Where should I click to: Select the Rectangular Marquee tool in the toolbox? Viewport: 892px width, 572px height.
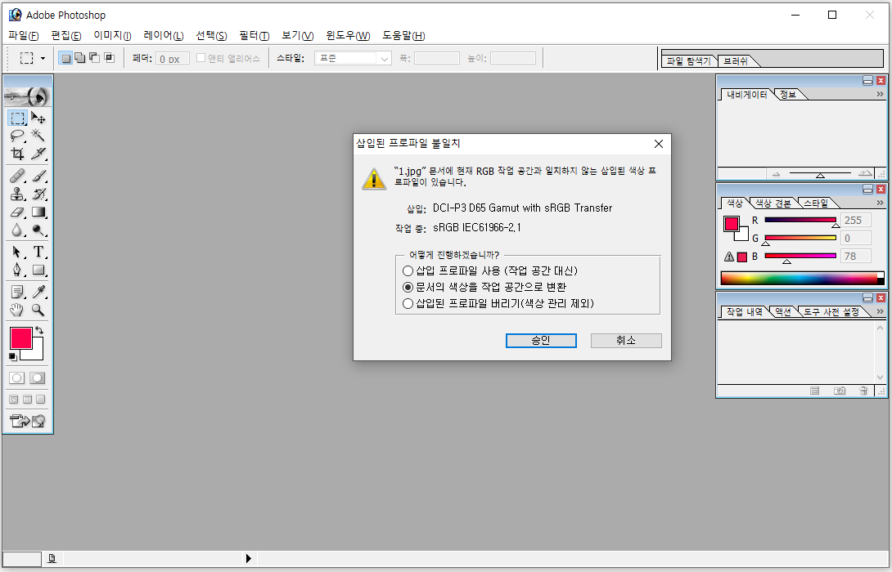pyautogui.click(x=18, y=118)
